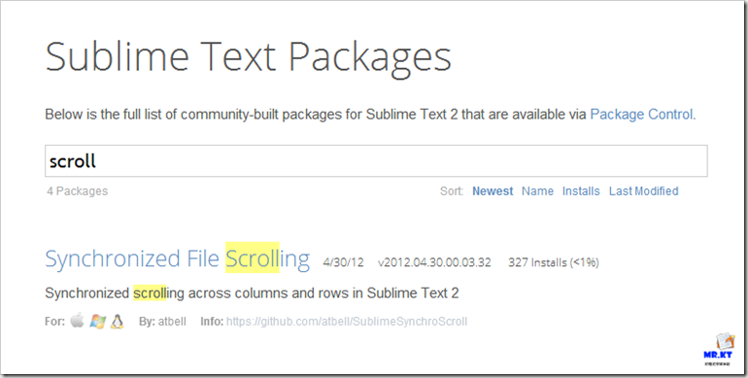The image size is (748, 378).
Task: Open the Synchronized File Scrolling package title
Action: pyautogui.click(x=178, y=258)
